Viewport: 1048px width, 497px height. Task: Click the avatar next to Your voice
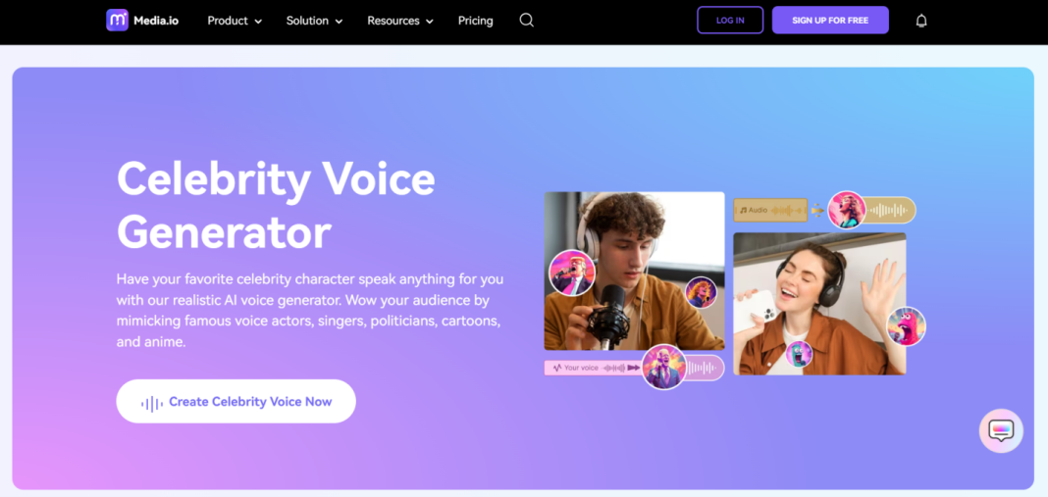click(x=664, y=367)
